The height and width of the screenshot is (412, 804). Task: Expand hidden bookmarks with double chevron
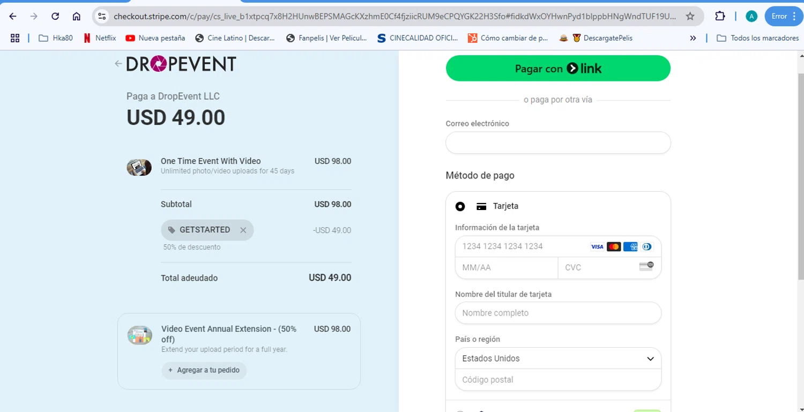(693, 38)
